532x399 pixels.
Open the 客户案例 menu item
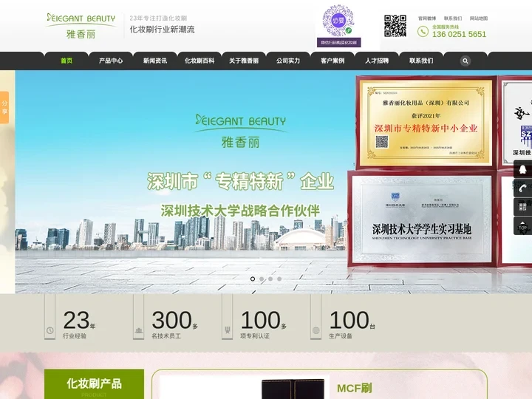pos(332,61)
